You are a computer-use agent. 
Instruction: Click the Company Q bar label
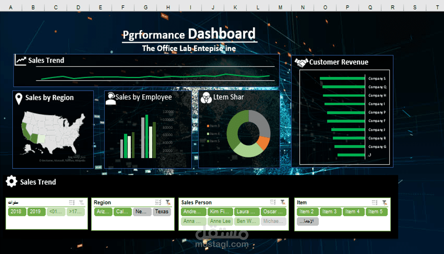pos(377,87)
